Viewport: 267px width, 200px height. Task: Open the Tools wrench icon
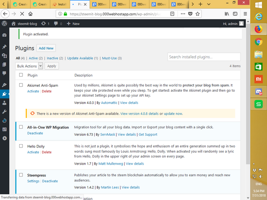point(5,112)
